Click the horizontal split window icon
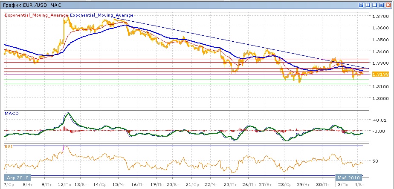Viewport: 394px width, 189px height. pos(375,5)
